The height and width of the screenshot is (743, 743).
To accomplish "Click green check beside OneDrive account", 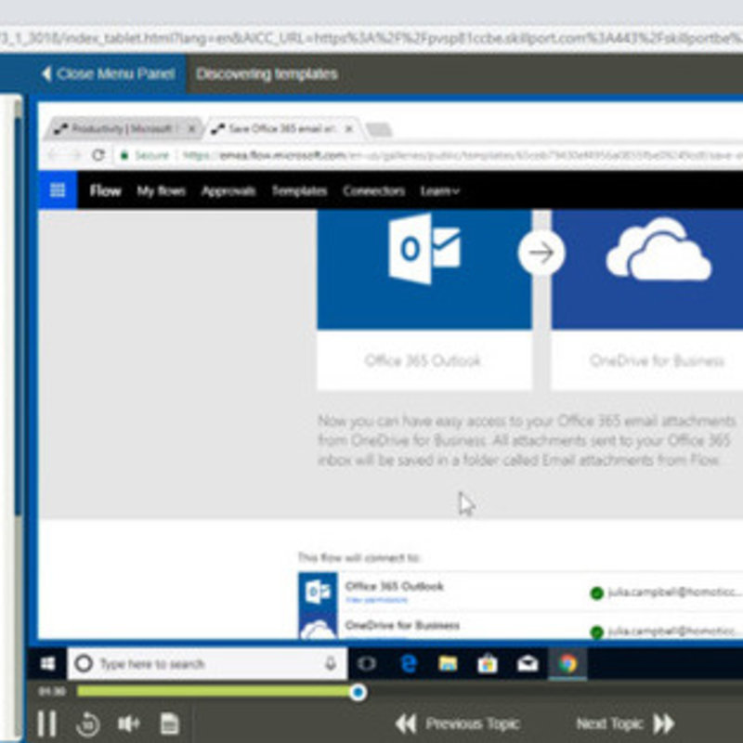I will coord(597,632).
